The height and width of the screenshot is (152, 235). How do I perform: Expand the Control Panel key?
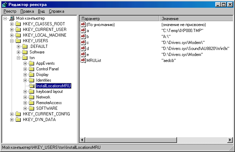[25, 69]
